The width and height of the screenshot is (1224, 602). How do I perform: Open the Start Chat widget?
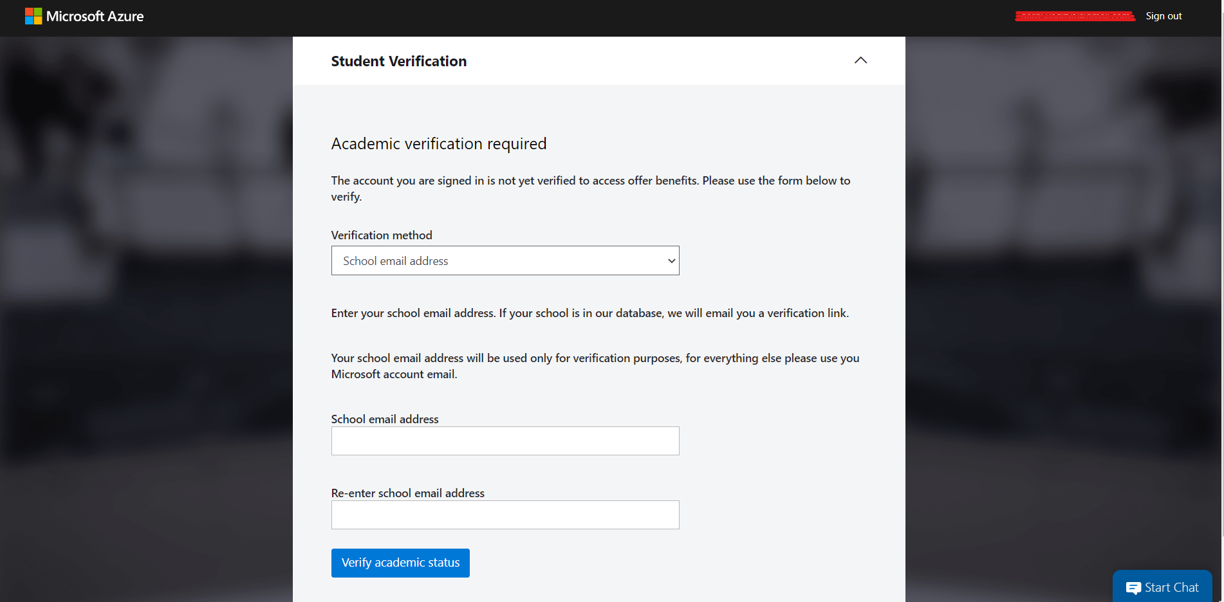(x=1162, y=587)
